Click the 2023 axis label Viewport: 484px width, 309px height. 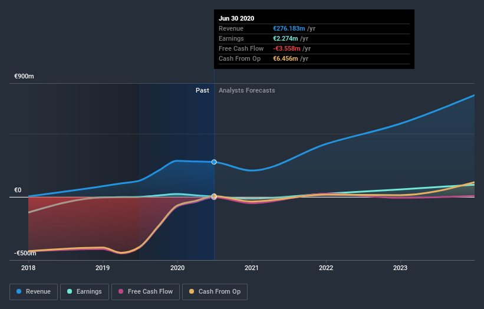(x=400, y=268)
